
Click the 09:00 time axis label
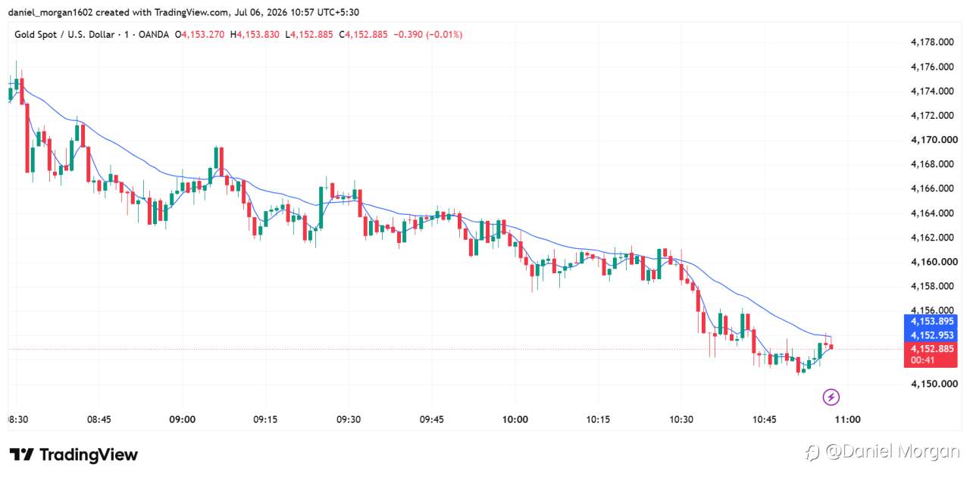click(x=183, y=419)
